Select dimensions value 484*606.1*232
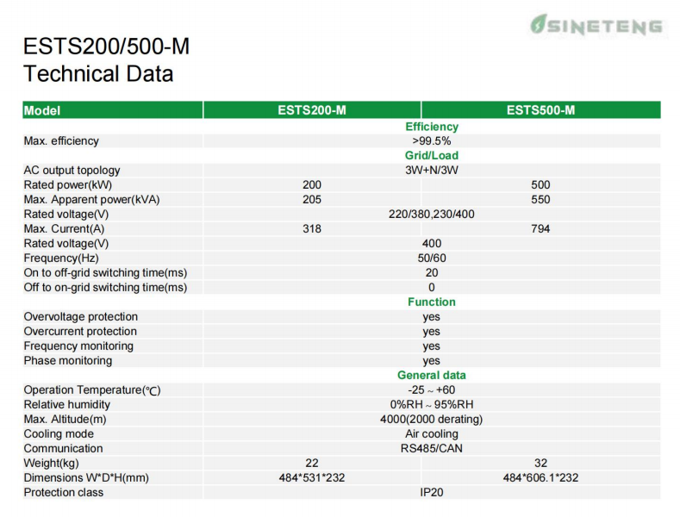Image resolution: width=680 pixels, height=517 pixels. 540,477
